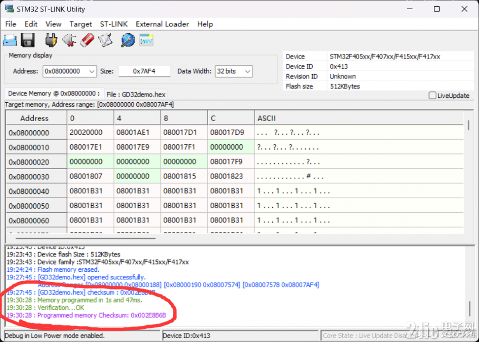Click the column header C
Screen dimensions: 479x342
[231, 118]
